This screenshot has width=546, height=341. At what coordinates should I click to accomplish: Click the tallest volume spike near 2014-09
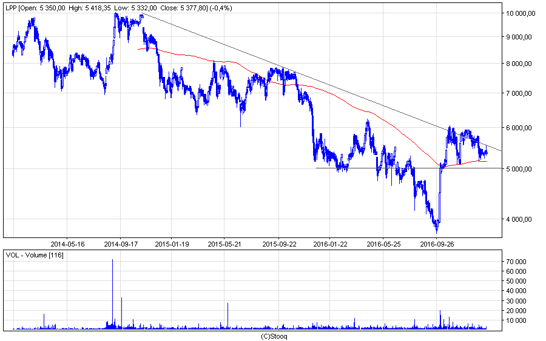112,294
